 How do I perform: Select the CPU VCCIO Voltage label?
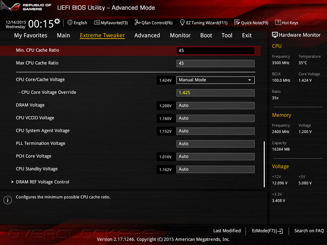[35, 118]
